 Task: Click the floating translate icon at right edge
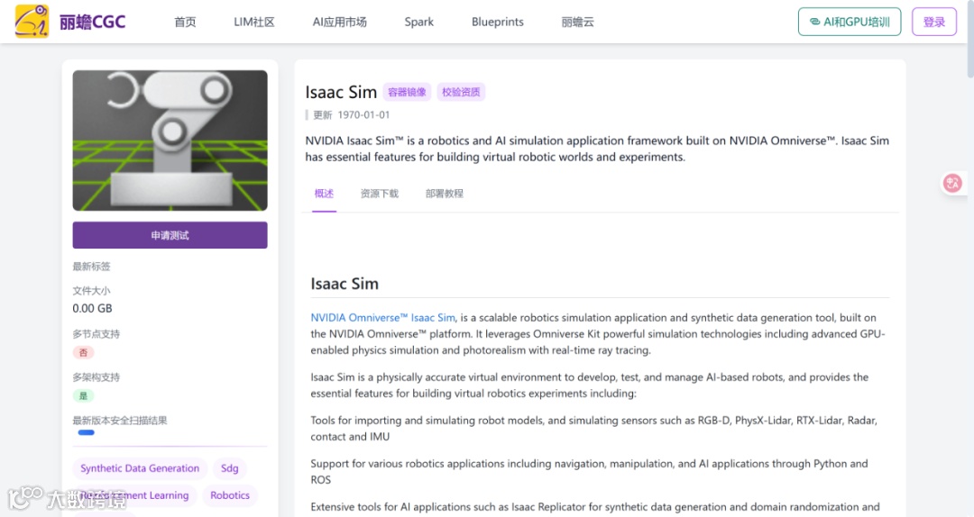(952, 183)
